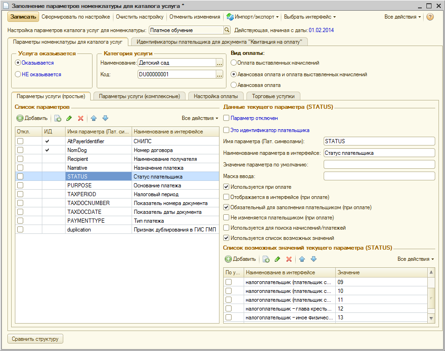This screenshot has width=445, height=351.
Task: Click the date link 01.02.2014
Action: point(321,30)
